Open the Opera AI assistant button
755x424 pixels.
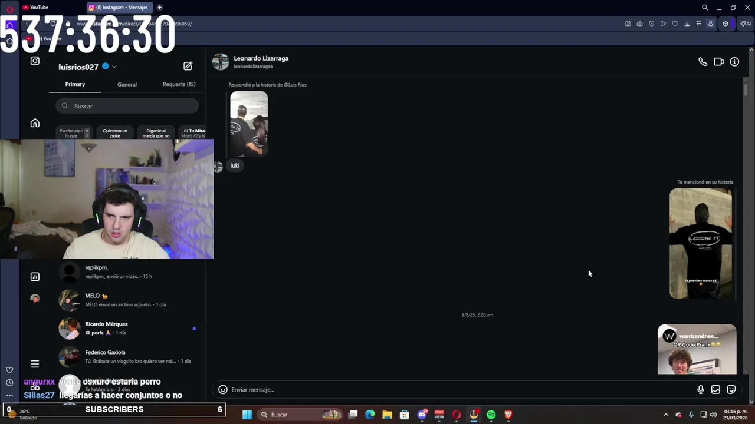click(745, 24)
